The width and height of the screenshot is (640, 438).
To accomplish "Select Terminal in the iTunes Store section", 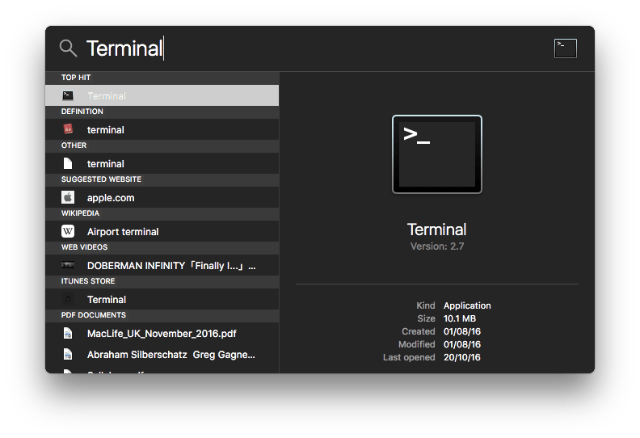I will [162, 299].
